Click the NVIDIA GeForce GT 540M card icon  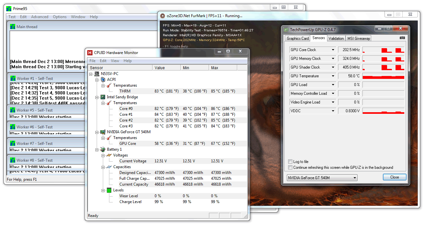103,132
